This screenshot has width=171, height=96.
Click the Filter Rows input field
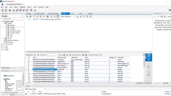coord(53,55)
